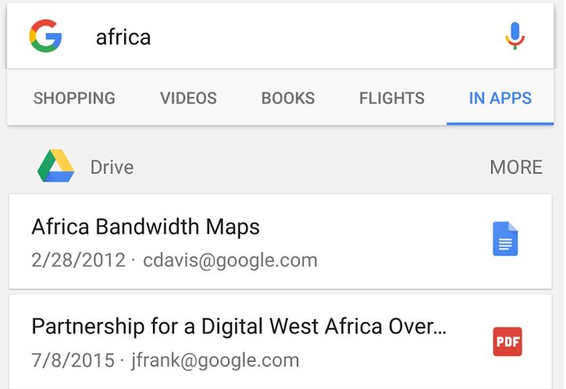566x389 pixels.
Task: Tap the microphone voice search icon
Action: pyautogui.click(x=515, y=36)
